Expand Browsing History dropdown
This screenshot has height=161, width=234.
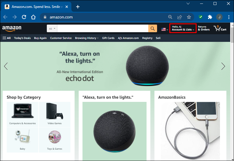(x=87, y=38)
